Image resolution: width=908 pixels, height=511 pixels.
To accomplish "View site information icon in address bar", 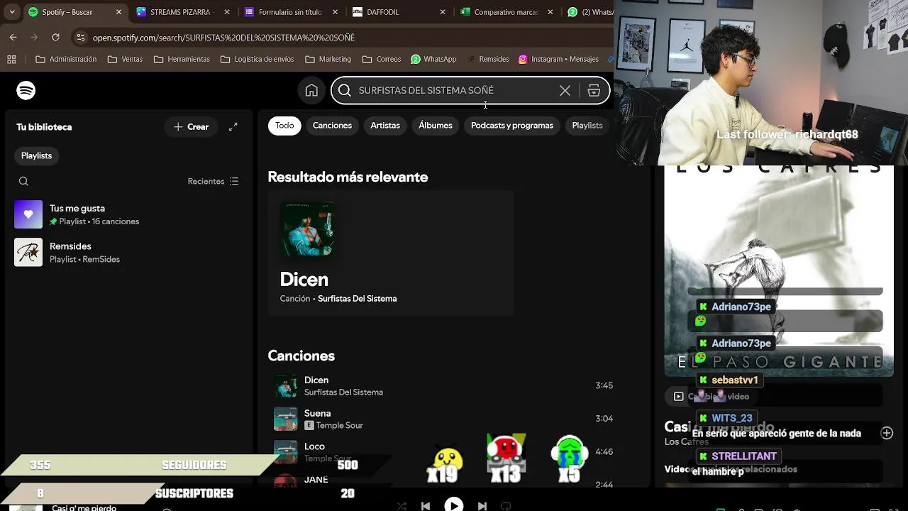I will coord(79,37).
